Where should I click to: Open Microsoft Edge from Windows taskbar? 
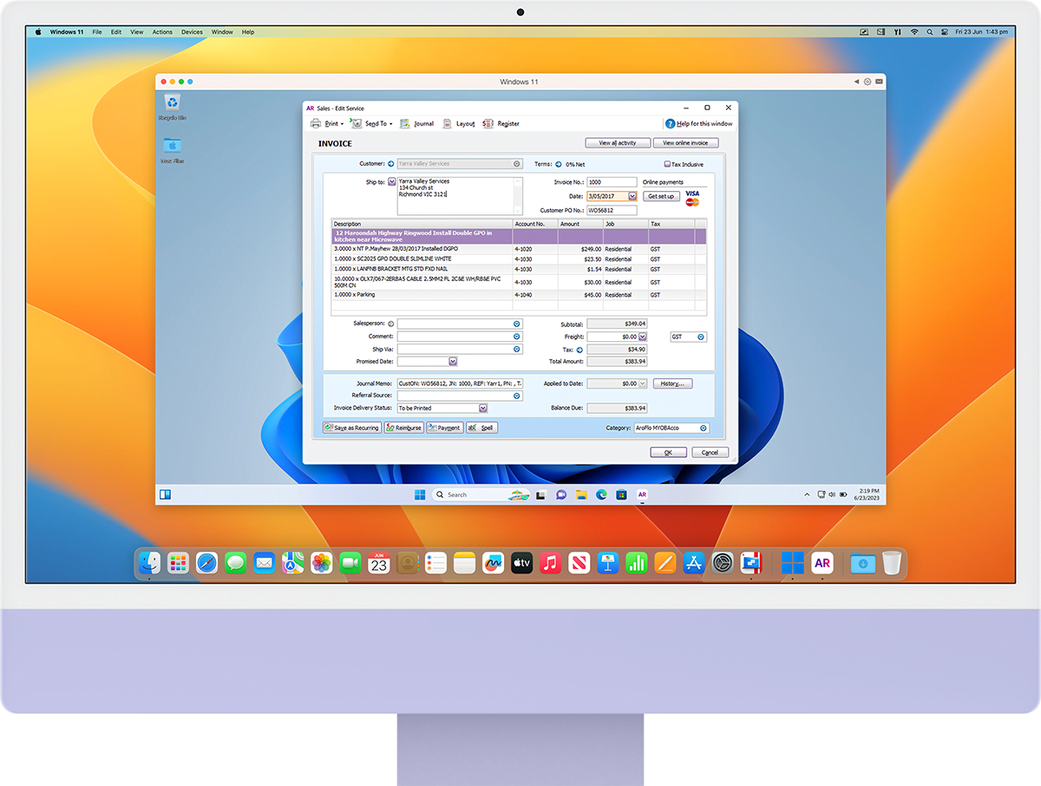point(601,495)
